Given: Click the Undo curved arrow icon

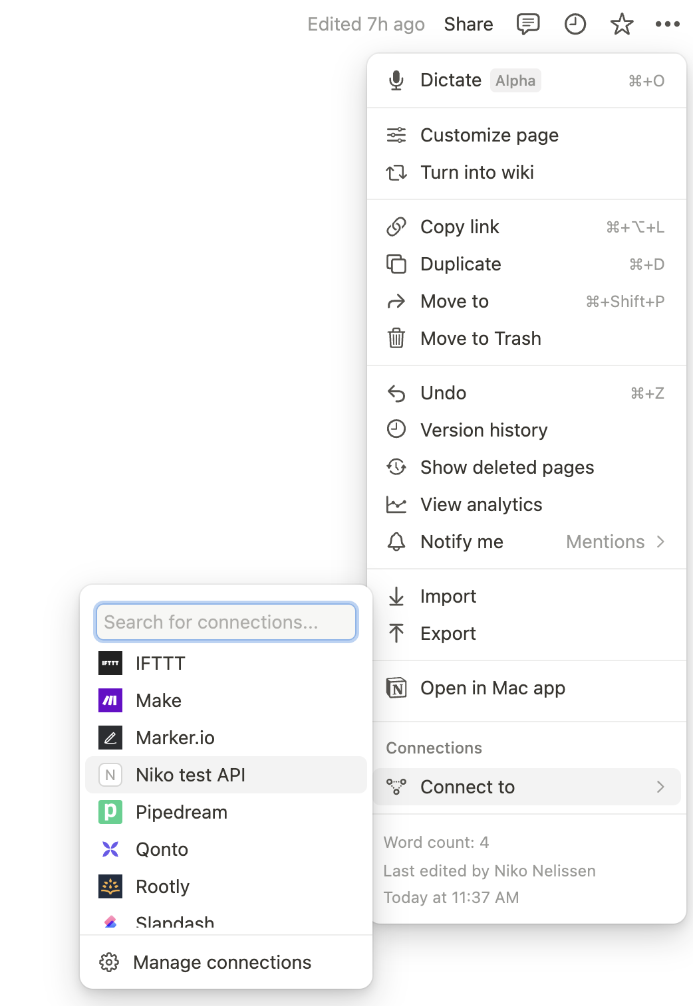Looking at the screenshot, I should pos(396,393).
